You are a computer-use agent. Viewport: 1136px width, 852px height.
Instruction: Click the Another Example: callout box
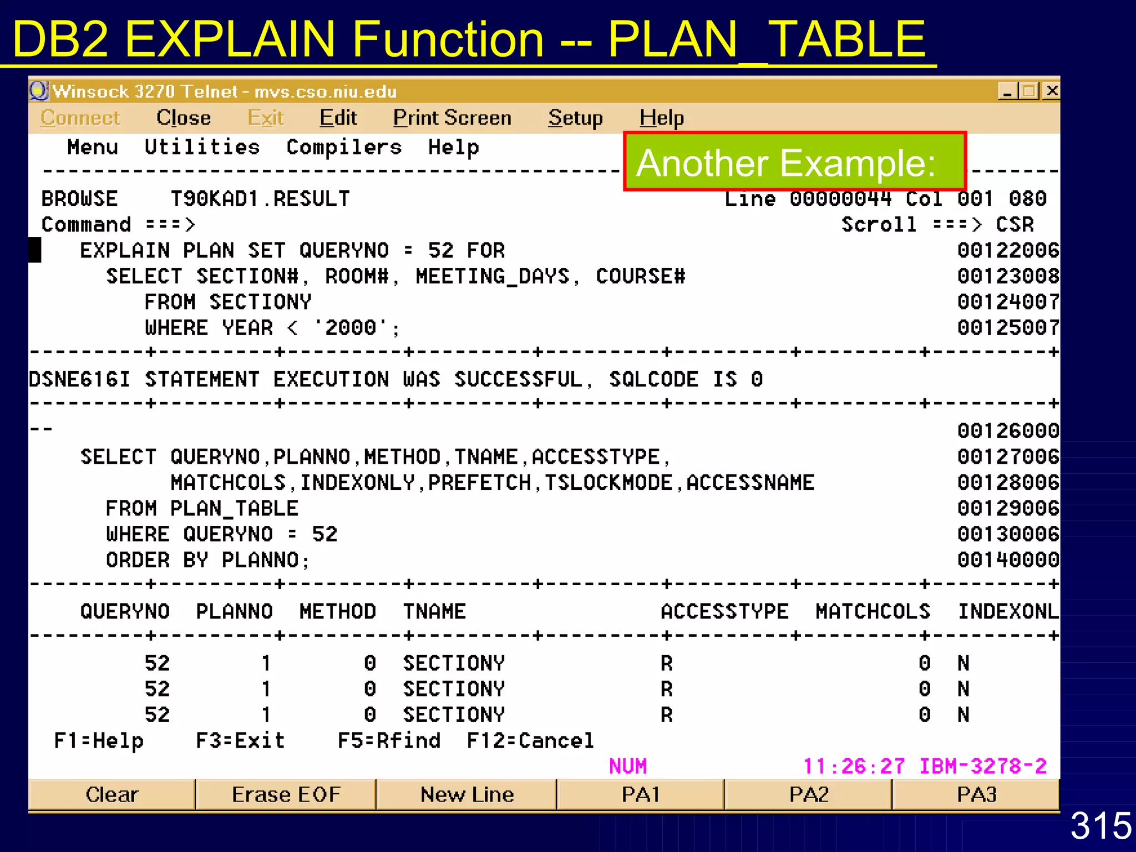coord(795,161)
